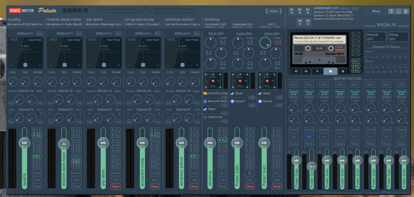414x197 pixels.
Task: Click Discord icon in Voicemeeter AUX column
Action: point(232,101)
